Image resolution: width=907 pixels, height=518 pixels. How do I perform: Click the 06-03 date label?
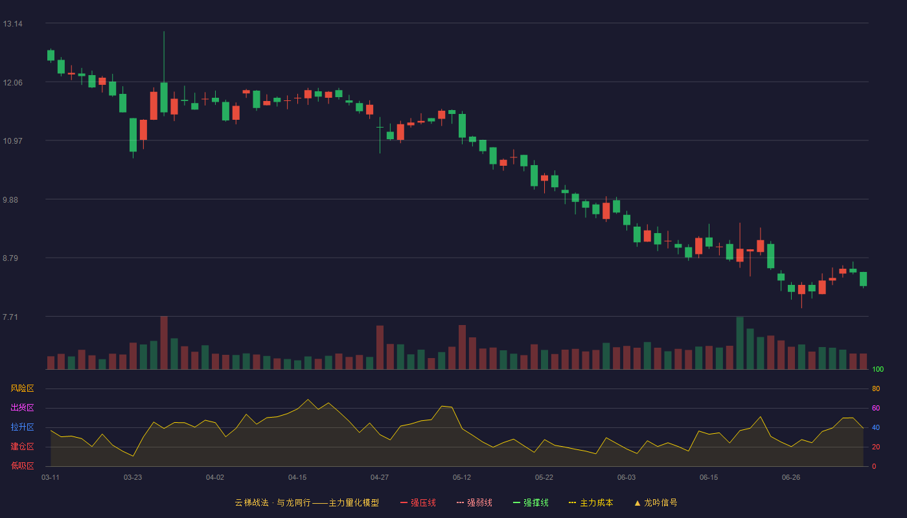tap(626, 477)
